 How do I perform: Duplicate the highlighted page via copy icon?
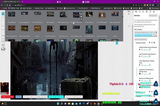click(81, 14)
